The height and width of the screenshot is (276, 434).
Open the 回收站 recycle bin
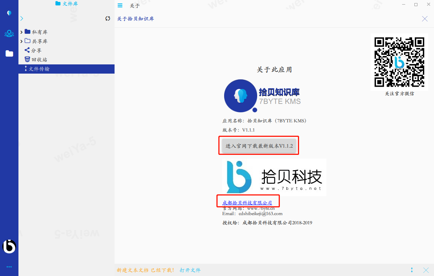tap(36, 59)
